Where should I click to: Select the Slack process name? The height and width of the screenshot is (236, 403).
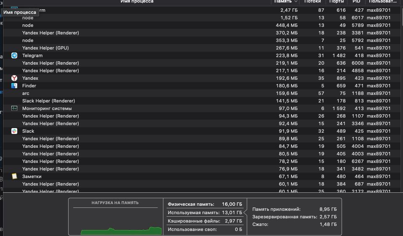point(28,131)
